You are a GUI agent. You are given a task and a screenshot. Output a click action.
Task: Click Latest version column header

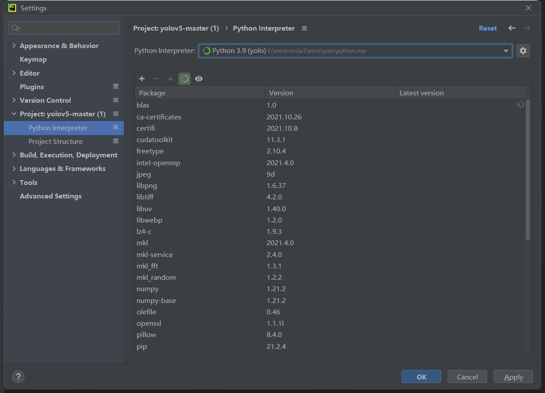tap(460, 93)
